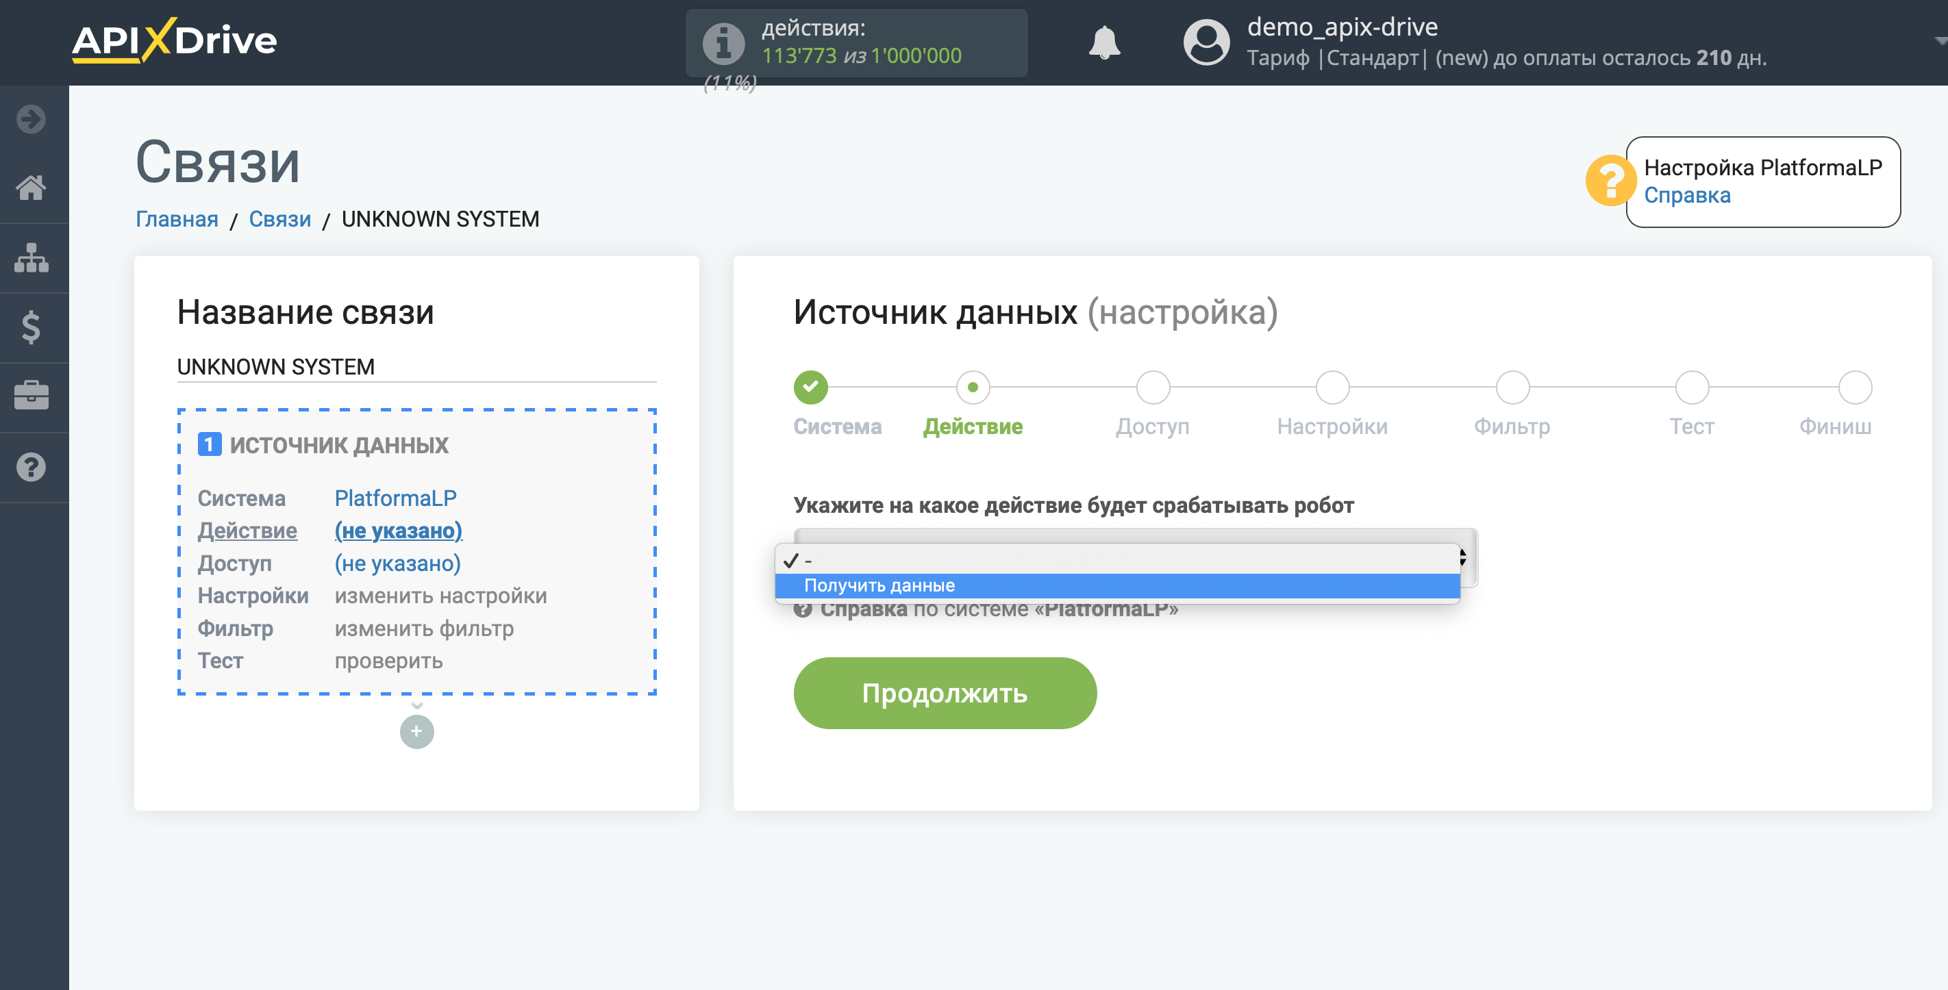Open 'Связи' breadcrumb link

(279, 219)
